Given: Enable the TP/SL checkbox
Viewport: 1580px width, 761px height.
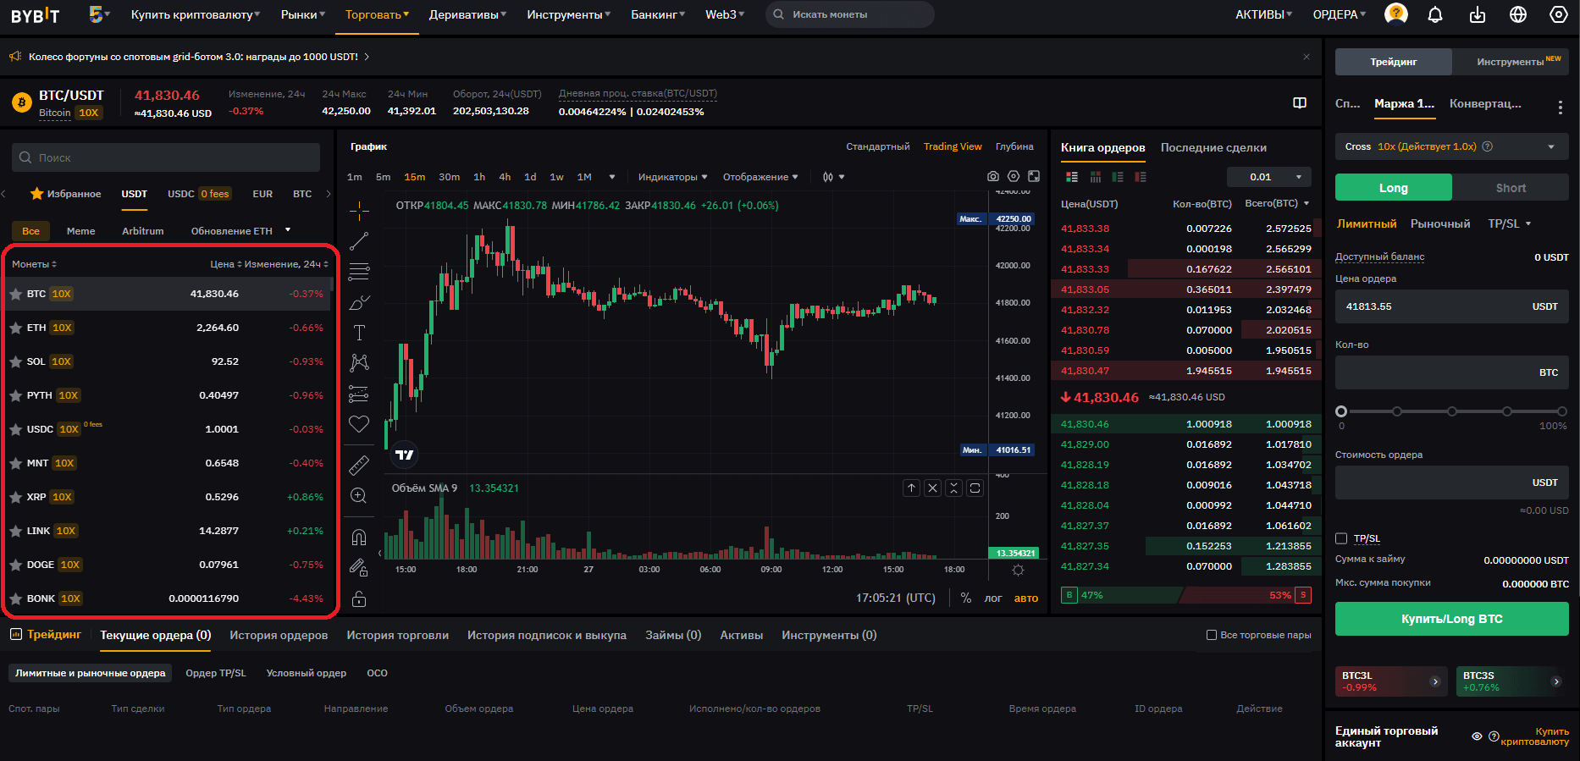Looking at the screenshot, I should pyautogui.click(x=1341, y=538).
